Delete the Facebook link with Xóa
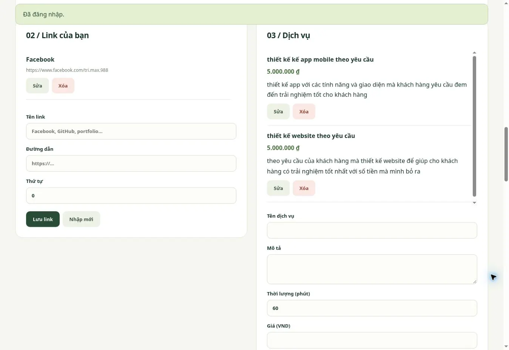The height and width of the screenshot is (350, 509). click(63, 86)
